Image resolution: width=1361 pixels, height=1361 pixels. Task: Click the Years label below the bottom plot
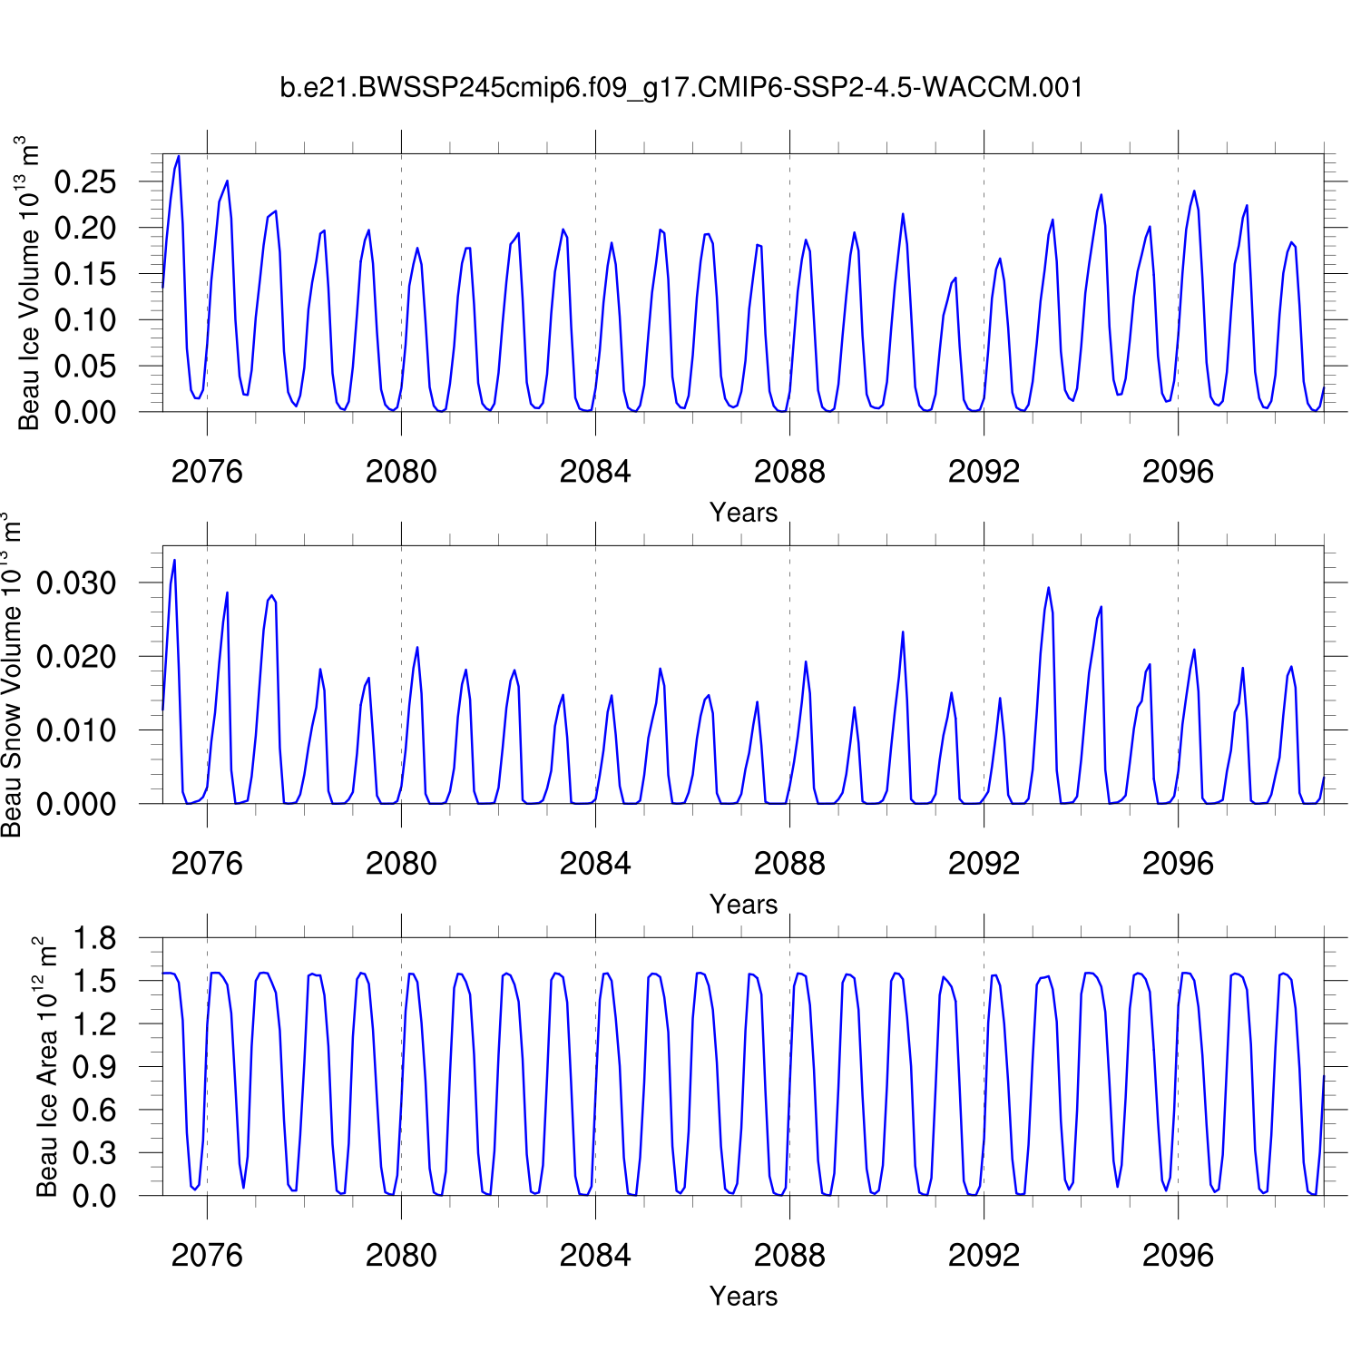click(743, 1297)
